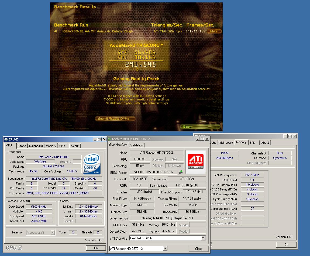Click the GPU Clock value 919 MHz
This screenshot has height=256, width=310.
point(138,225)
